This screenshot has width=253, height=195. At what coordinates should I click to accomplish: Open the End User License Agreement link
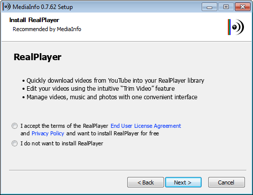tap(146, 126)
